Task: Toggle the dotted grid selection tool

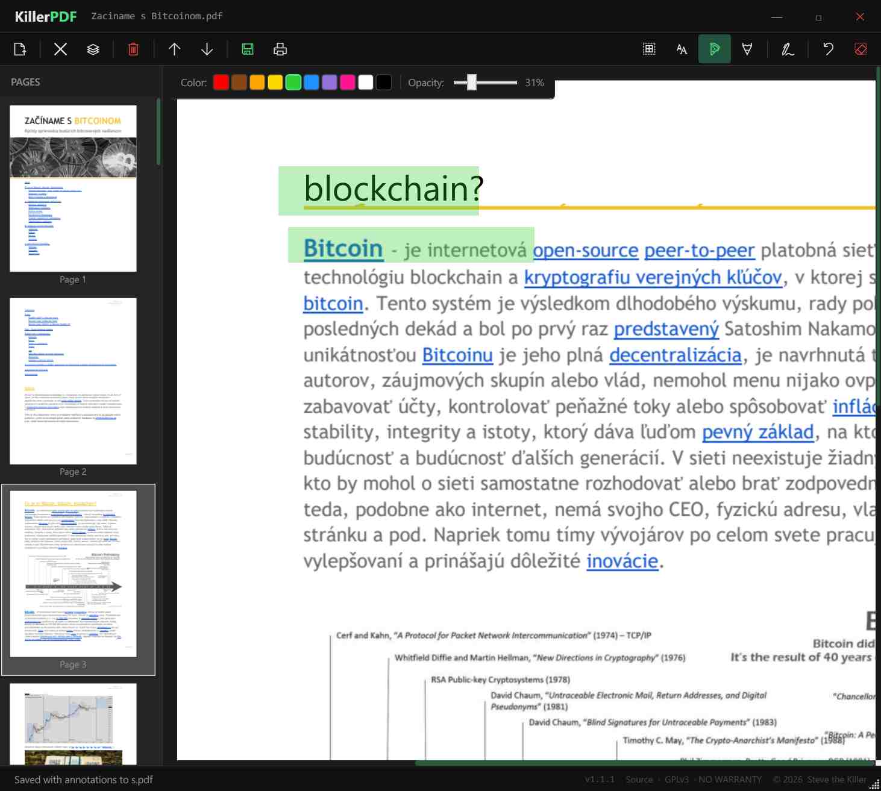Action: (x=649, y=49)
